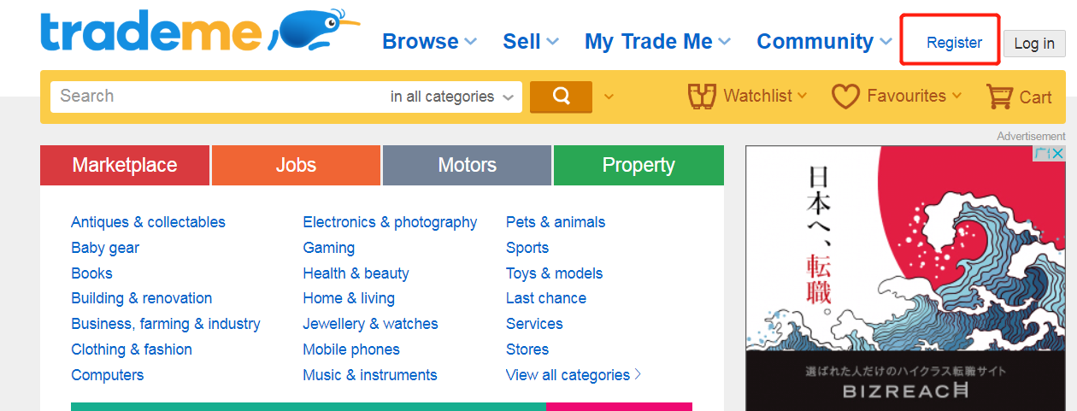Open the Browse dropdown menu
The width and height of the screenshot is (1077, 411).
click(x=429, y=41)
